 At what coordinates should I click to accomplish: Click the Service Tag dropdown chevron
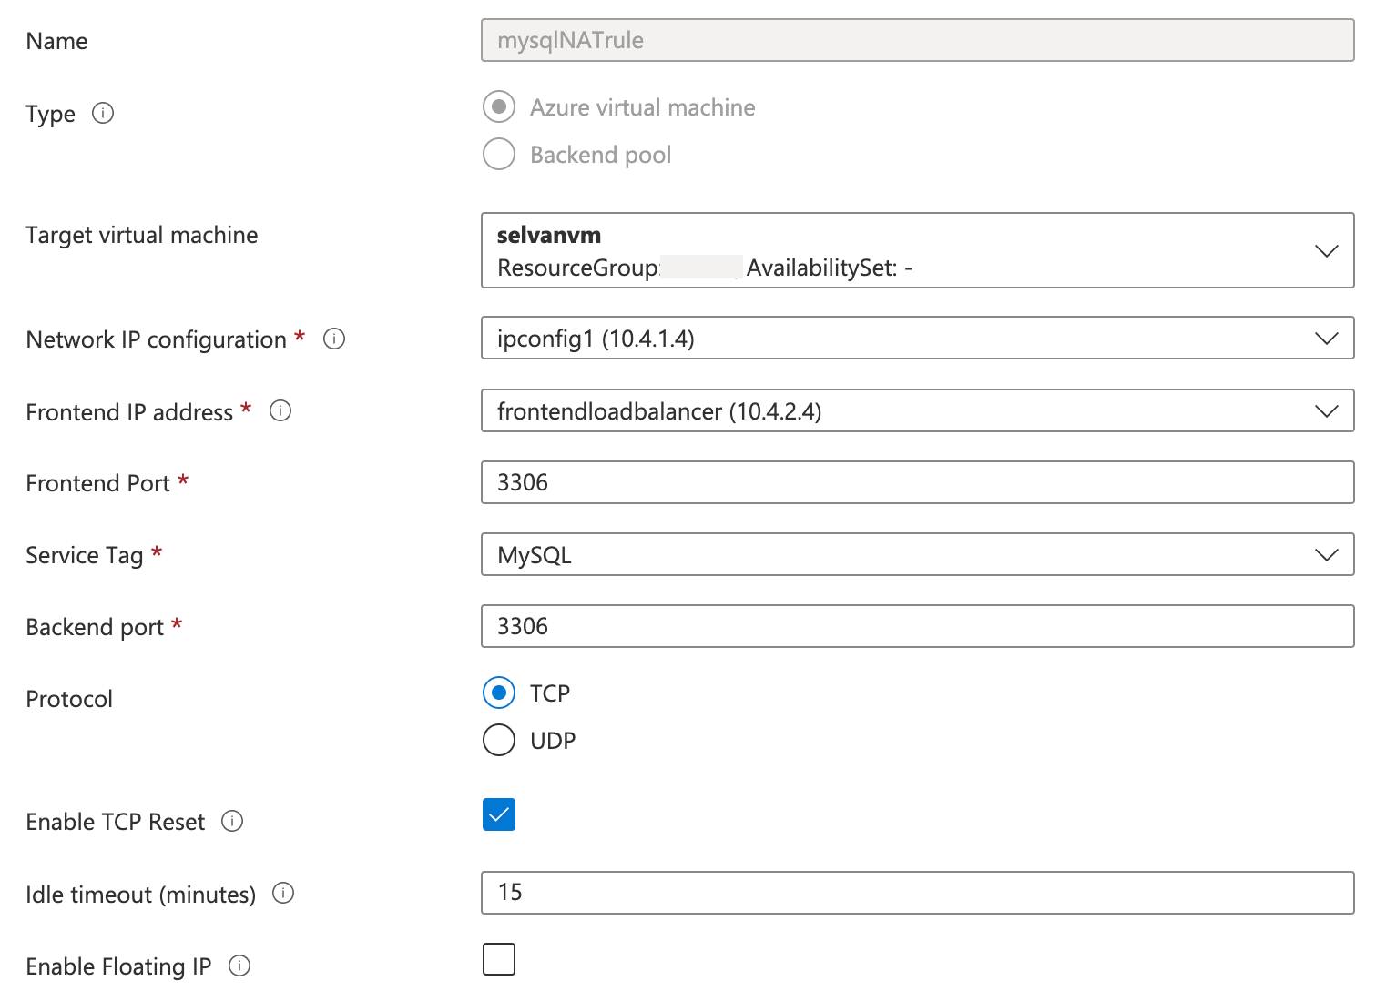coord(1326,554)
